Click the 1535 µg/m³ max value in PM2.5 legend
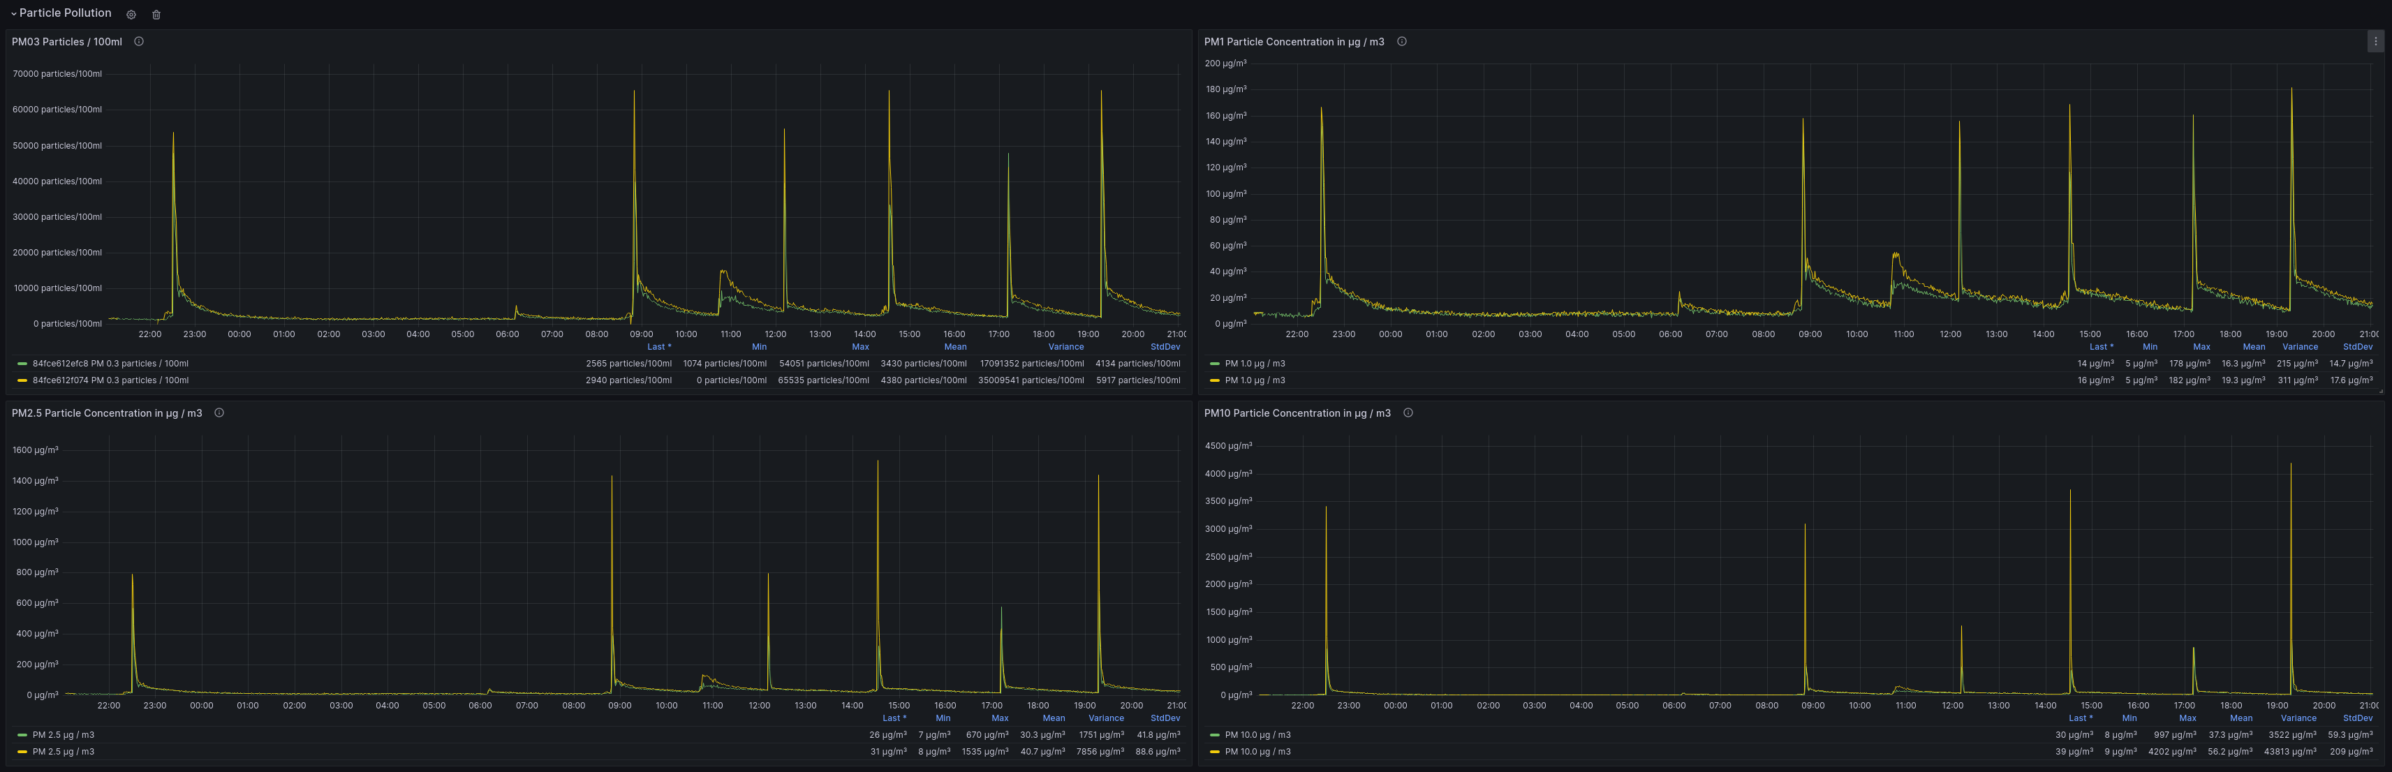The image size is (2392, 772). pos(985,752)
